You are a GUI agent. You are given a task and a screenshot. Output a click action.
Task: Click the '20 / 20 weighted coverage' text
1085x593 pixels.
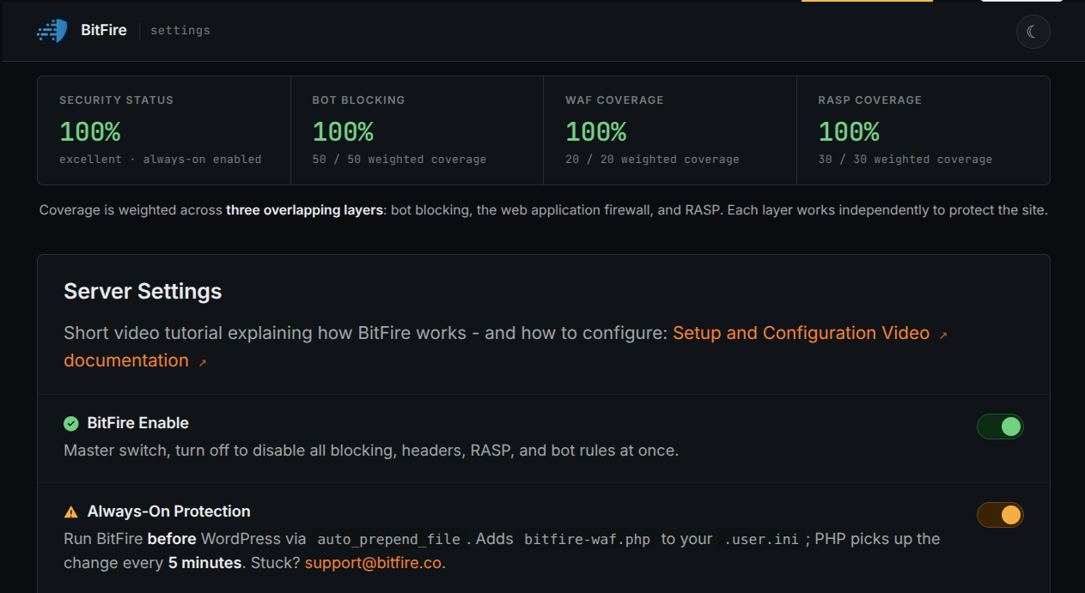tap(652, 160)
